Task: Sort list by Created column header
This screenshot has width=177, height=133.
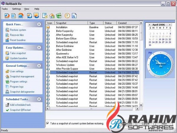Action: click(128, 23)
